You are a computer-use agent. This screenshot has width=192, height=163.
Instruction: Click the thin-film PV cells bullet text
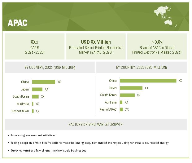[x=90, y=143]
